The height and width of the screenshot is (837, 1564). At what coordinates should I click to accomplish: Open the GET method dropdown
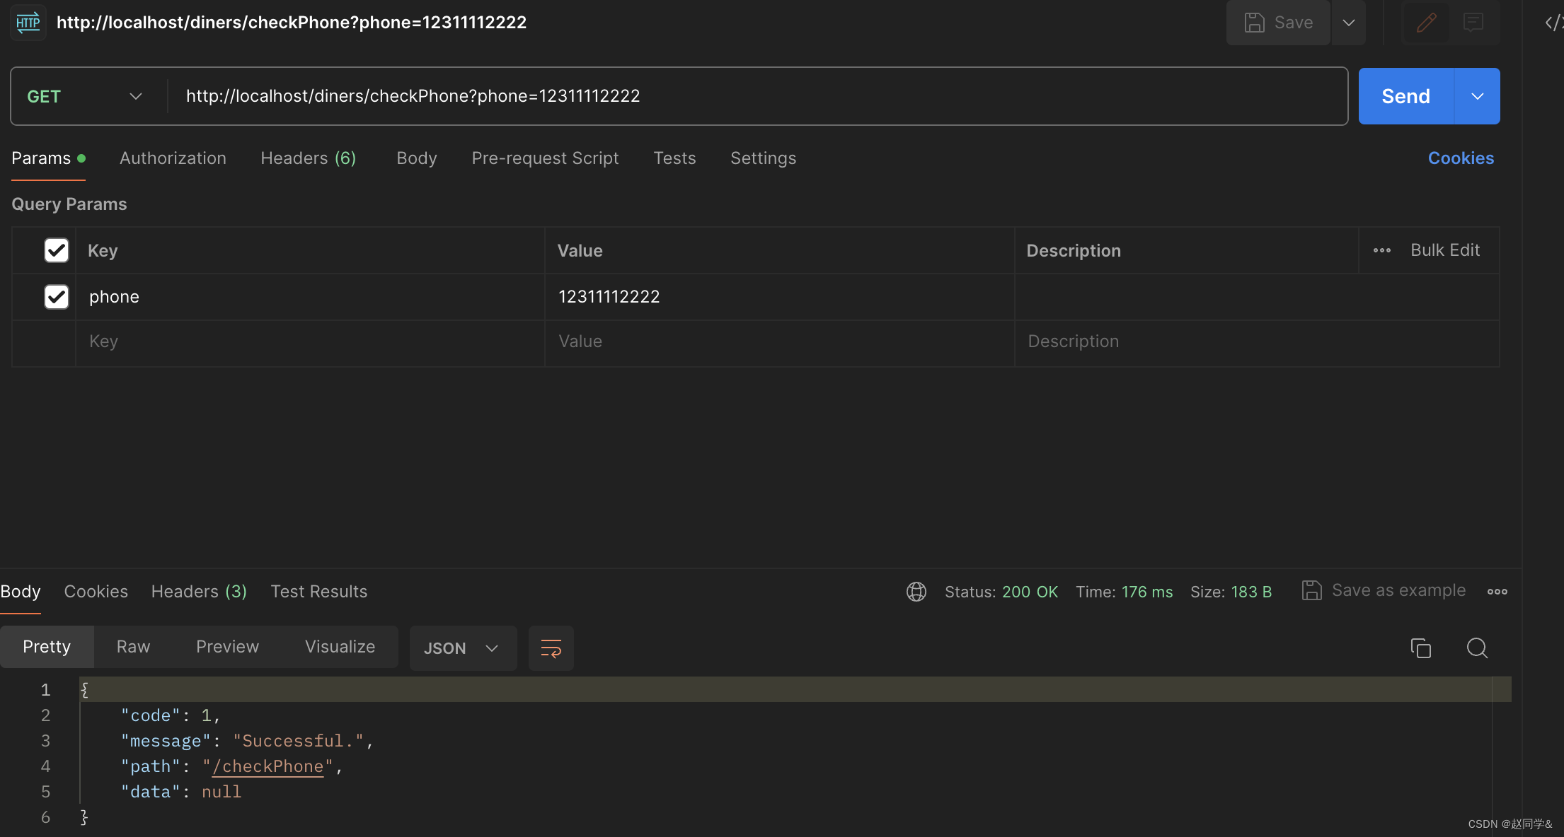[85, 96]
